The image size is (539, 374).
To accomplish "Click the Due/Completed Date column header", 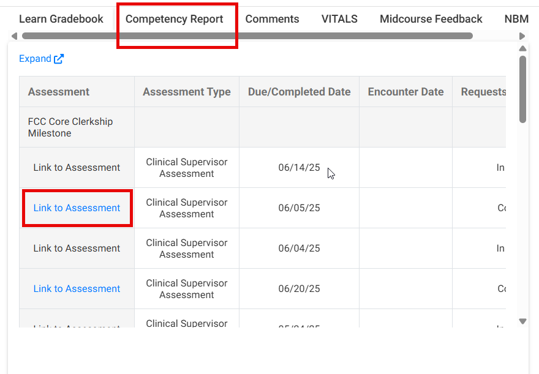I will 299,92.
